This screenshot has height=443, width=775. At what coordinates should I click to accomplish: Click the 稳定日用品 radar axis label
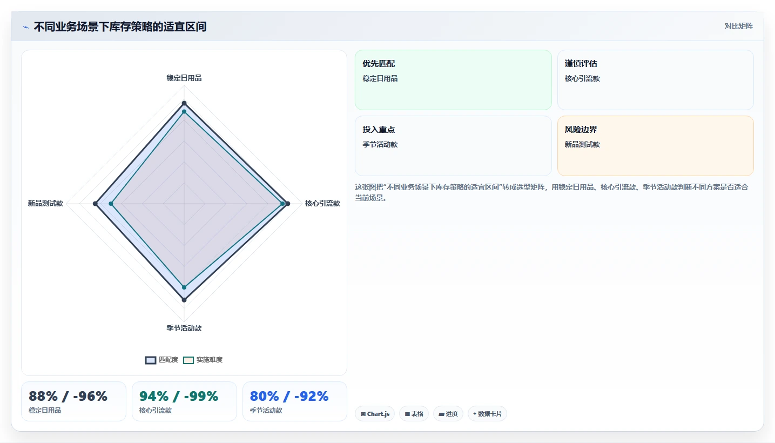click(x=184, y=78)
